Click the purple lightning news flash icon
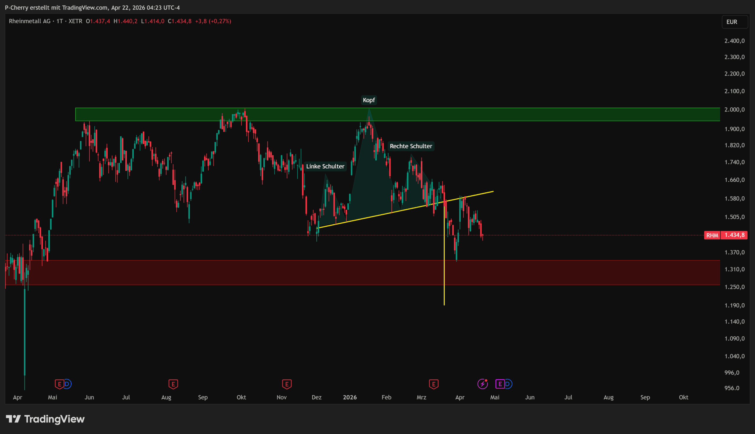Image resolution: width=755 pixels, height=434 pixels. tap(482, 384)
